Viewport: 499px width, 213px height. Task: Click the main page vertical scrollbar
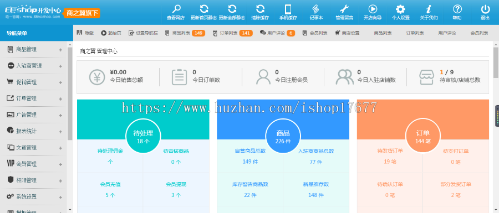[x=496, y=63]
